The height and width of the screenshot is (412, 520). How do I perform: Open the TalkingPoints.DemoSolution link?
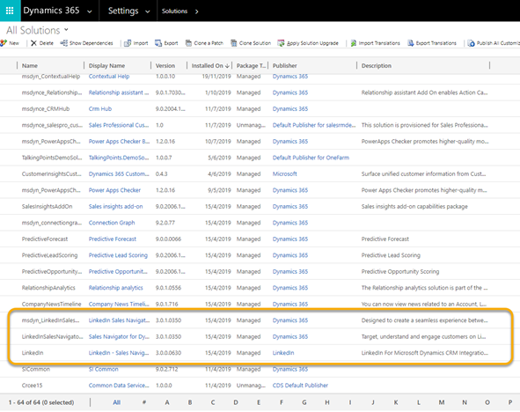click(119, 158)
